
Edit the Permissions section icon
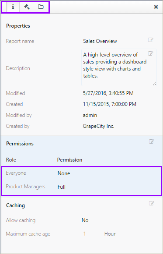click(x=152, y=141)
